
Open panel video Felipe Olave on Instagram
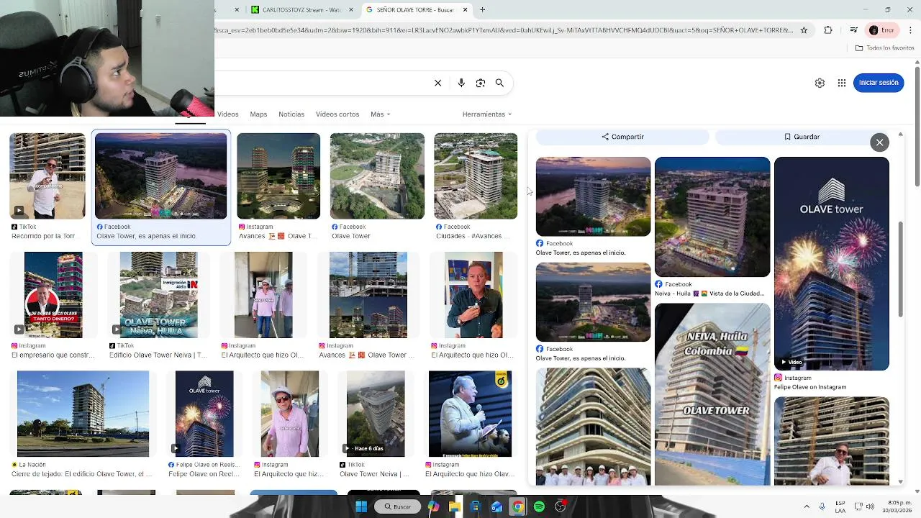[x=832, y=263]
